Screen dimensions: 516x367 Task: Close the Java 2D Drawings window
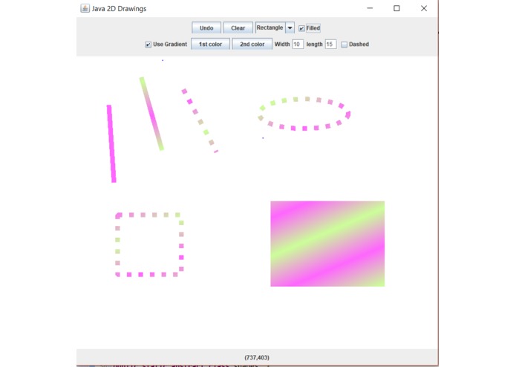pyautogui.click(x=424, y=8)
